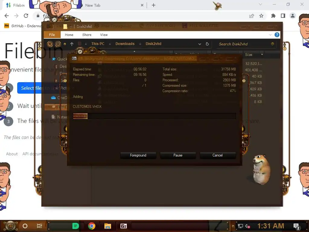Refresh the Disk2vhd folder view
309x232 pixels.
[x=207, y=44]
